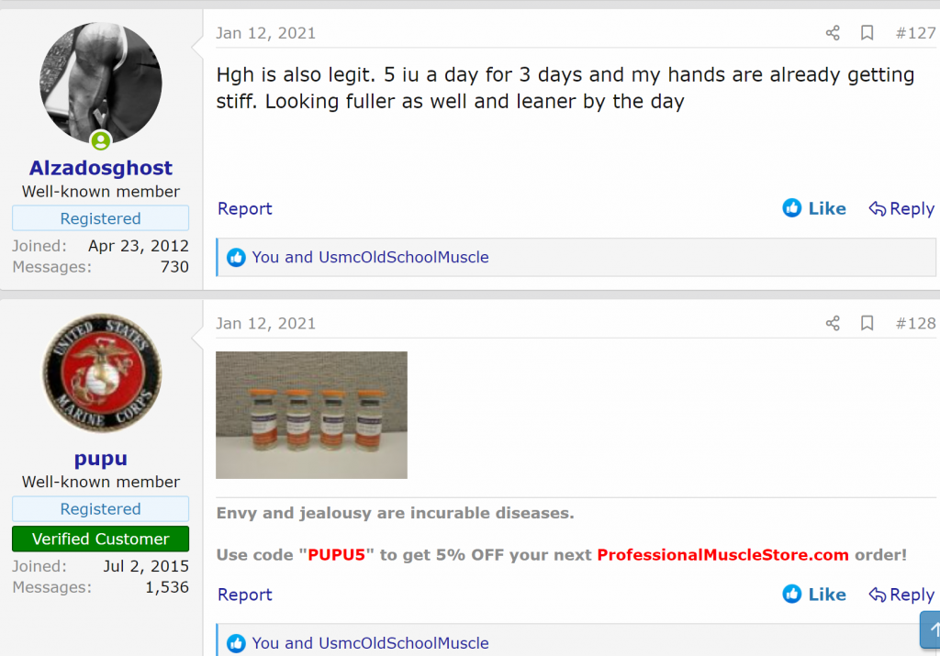Like pupu's vial photo post
Viewport: 940px width, 656px height.
click(814, 595)
